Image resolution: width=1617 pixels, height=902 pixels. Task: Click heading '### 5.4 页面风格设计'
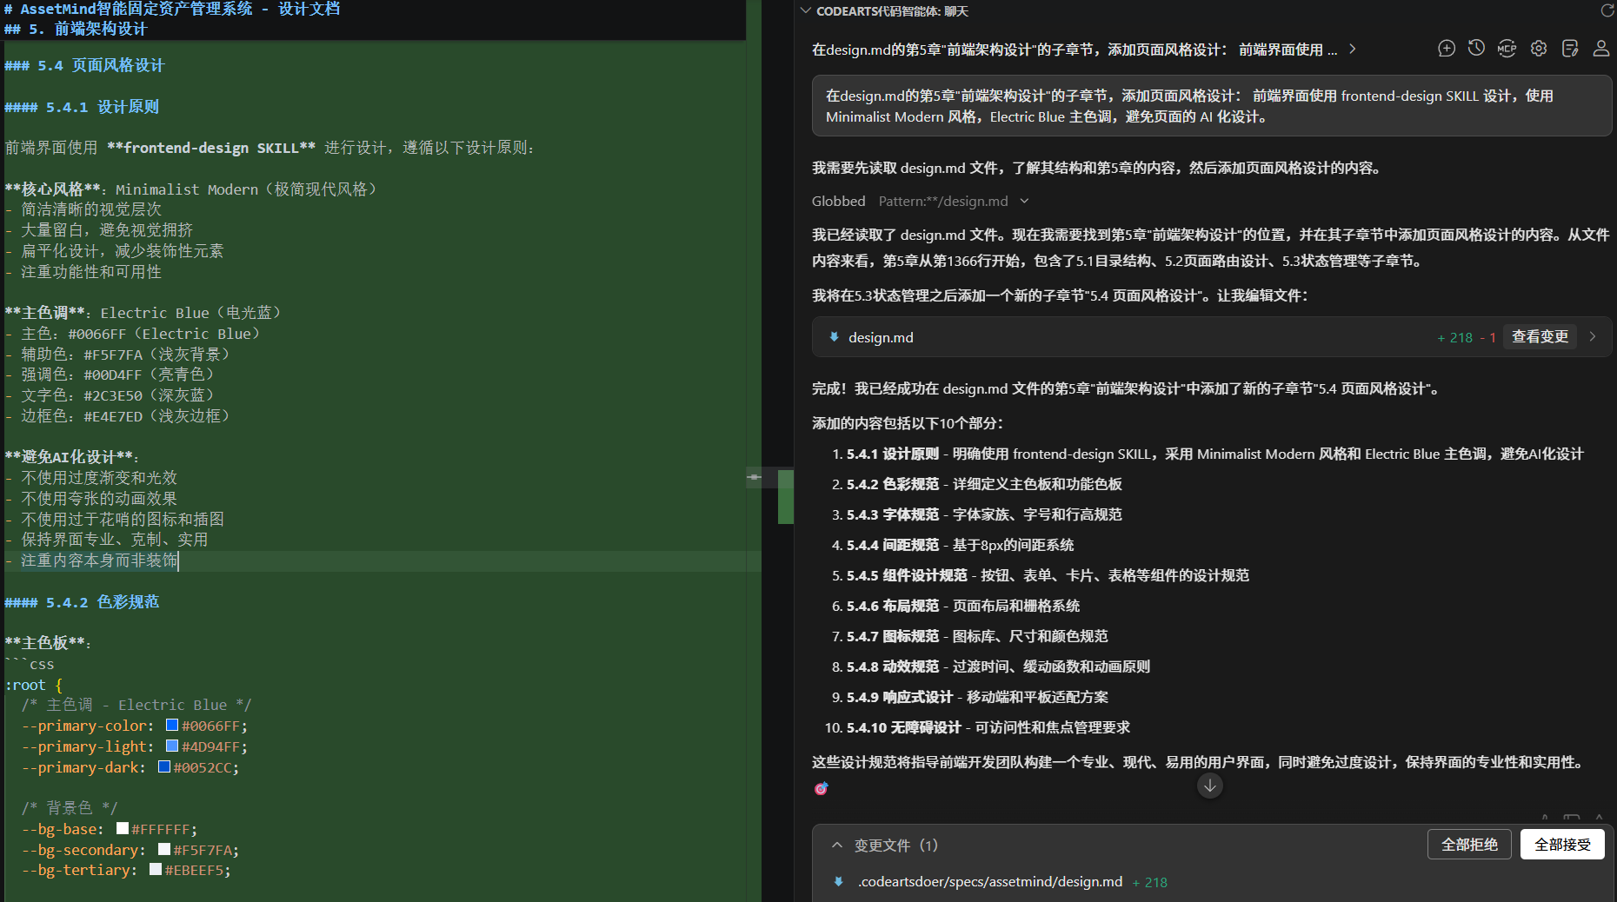84,65
